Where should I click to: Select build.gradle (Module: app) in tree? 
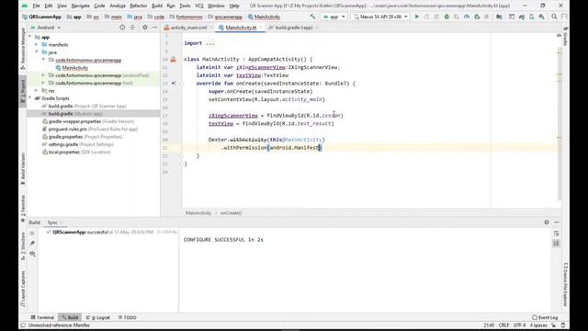[75, 114]
